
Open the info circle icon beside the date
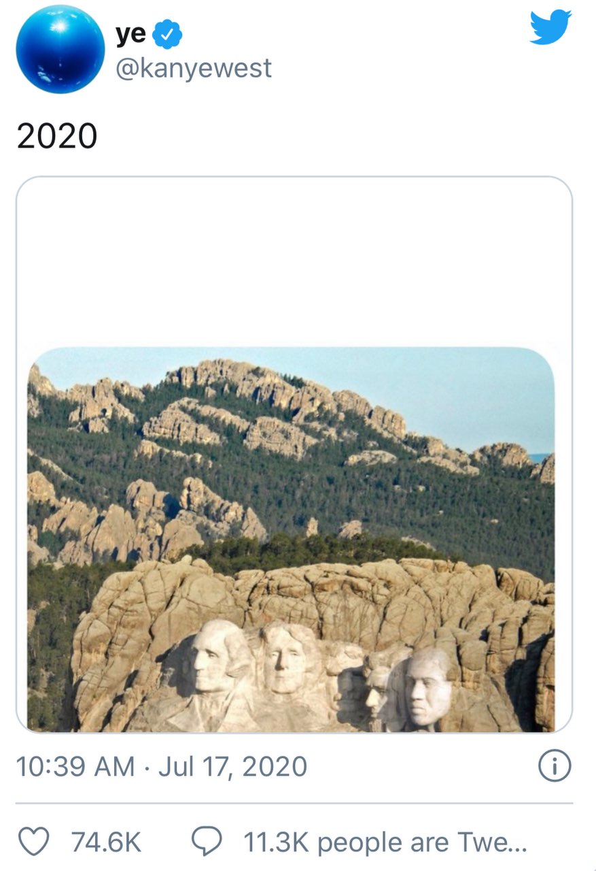pos(555,767)
